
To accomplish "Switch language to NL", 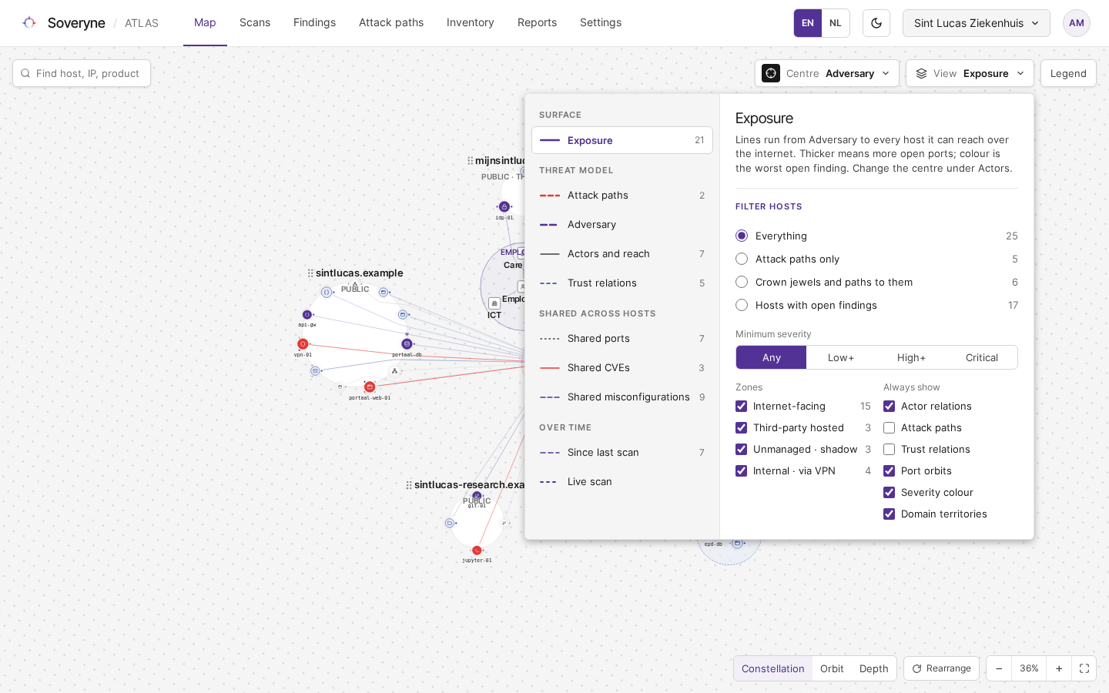I will click(836, 23).
